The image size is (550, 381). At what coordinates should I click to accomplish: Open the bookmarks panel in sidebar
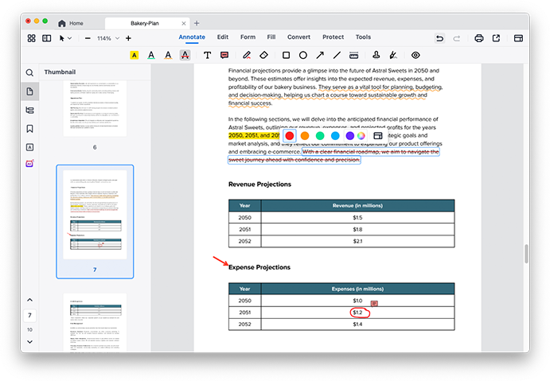point(29,129)
